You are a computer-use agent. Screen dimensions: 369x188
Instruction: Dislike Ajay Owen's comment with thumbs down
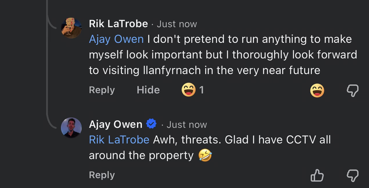click(x=352, y=175)
